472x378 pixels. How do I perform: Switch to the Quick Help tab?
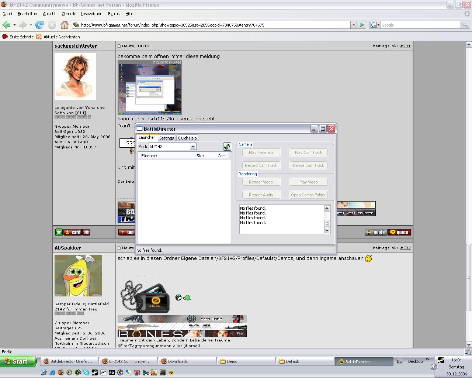(187, 138)
